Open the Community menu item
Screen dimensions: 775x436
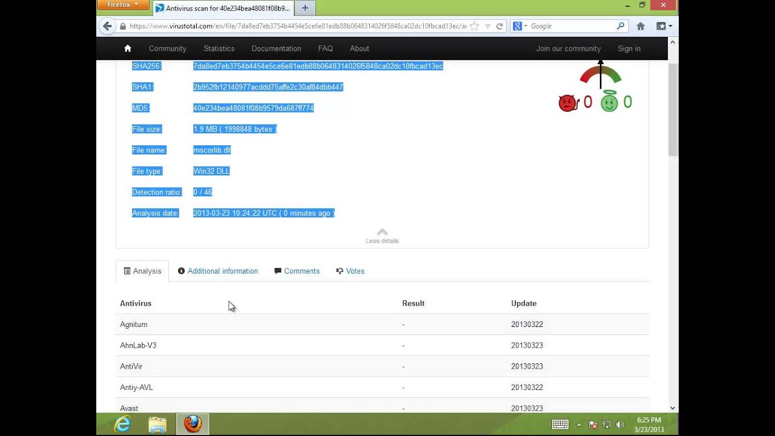(168, 48)
